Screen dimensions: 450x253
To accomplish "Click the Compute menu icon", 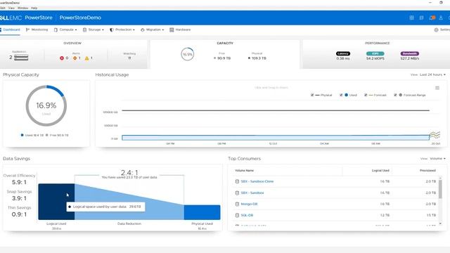I will point(56,30).
